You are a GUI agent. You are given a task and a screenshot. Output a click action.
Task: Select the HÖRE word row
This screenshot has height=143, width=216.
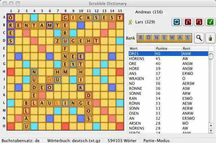[168, 68]
